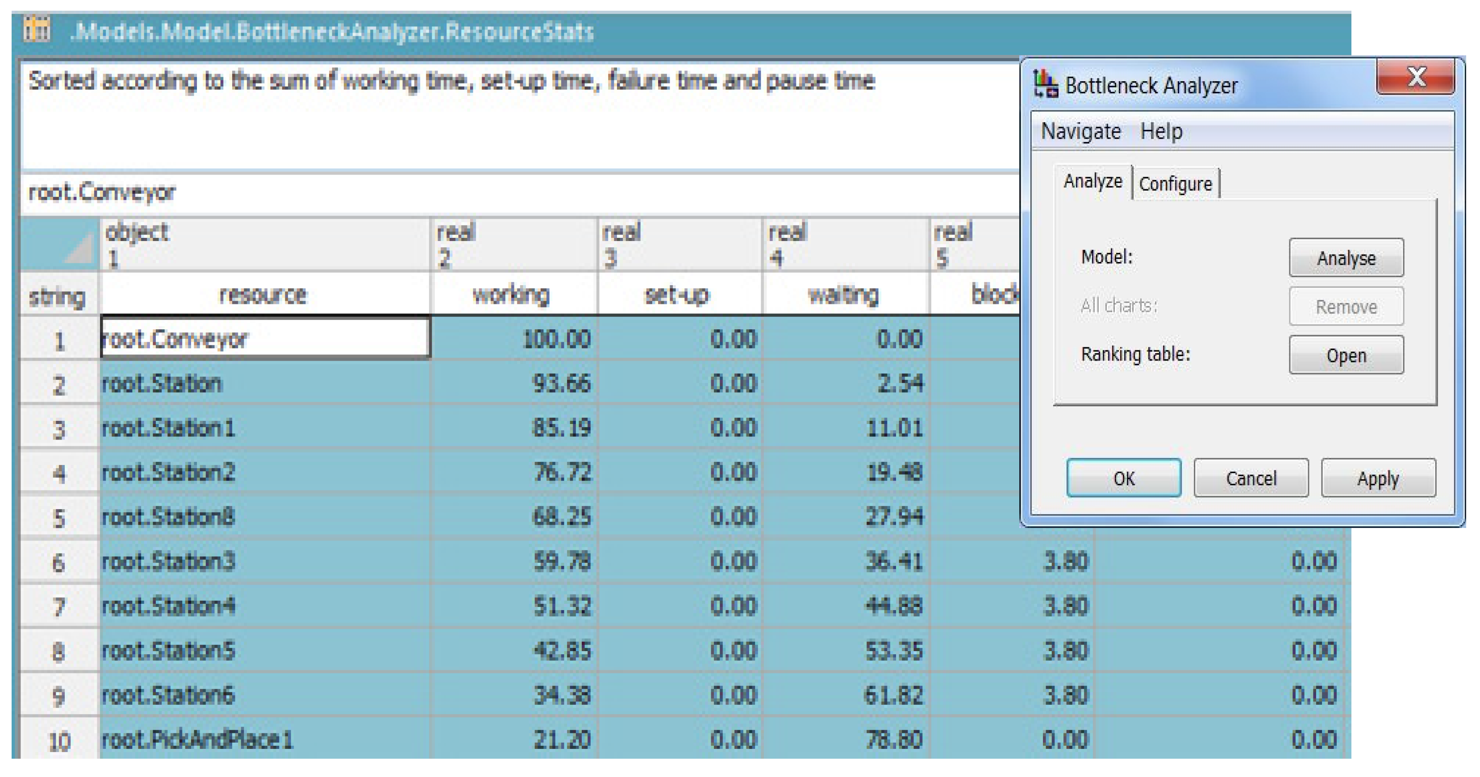Viewport: 1480px width, 777px height.
Task: Click Remove button for All charts
Action: (1345, 307)
